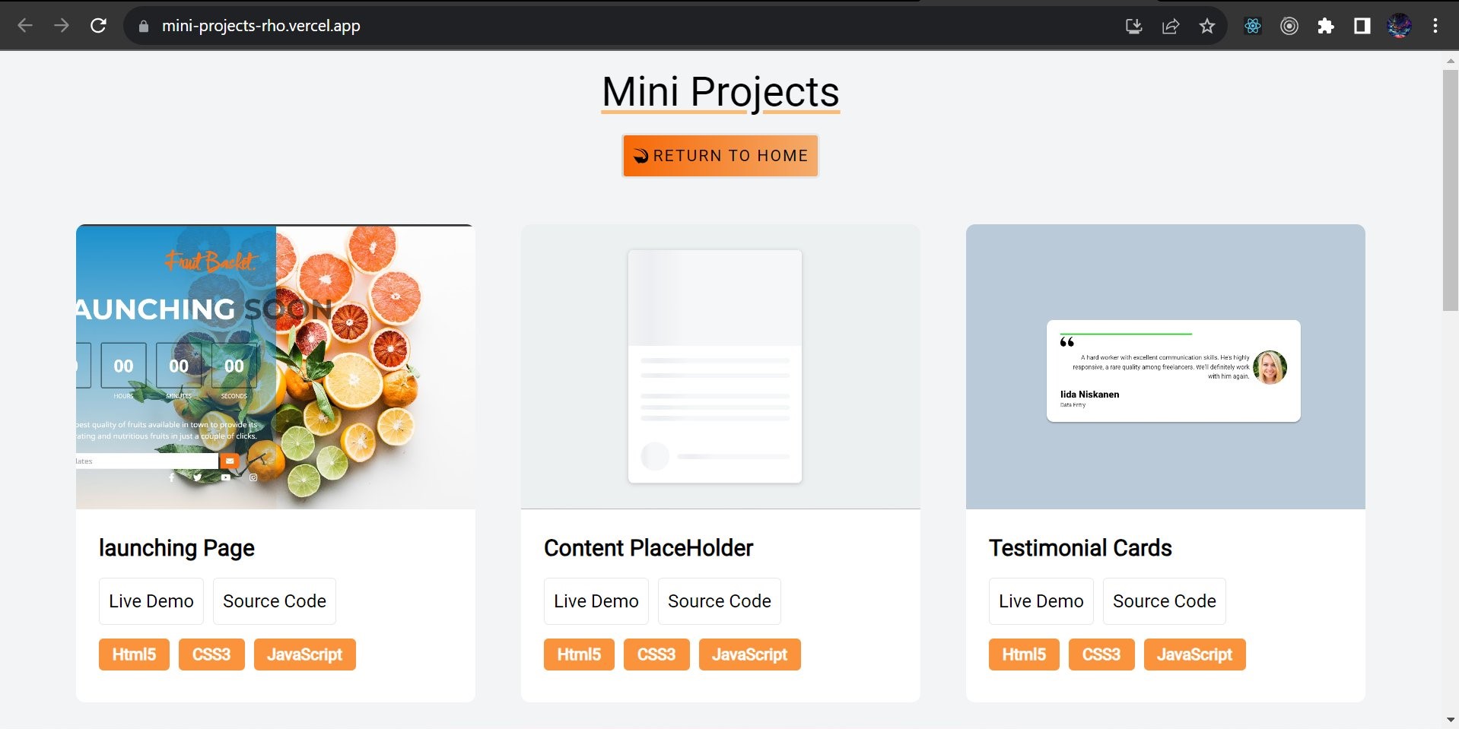Viewport: 1459px width, 729px height.
Task: Open Source Code for Testimonial Cards
Action: (x=1165, y=601)
